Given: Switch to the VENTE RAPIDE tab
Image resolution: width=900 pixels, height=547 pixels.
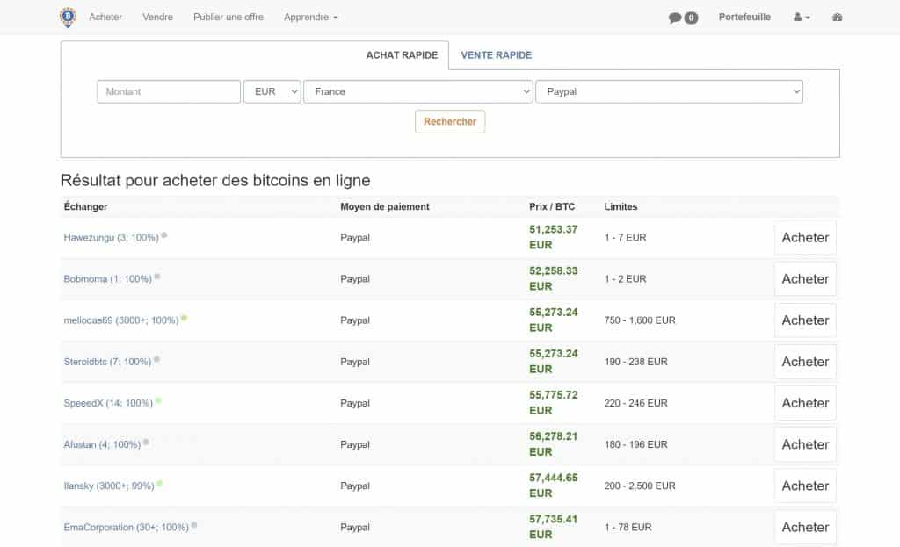Looking at the screenshot, I should (x=496, y=54).
